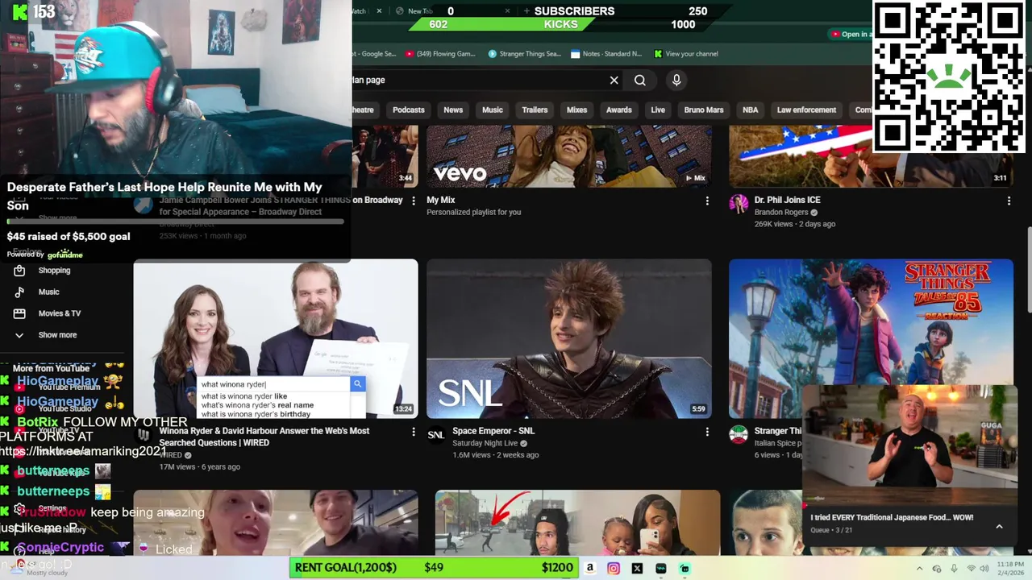Image resolution: width=1032 pixels, height=580 pixels.
Task: Select the News filter chip
Action: pos(453,110)
